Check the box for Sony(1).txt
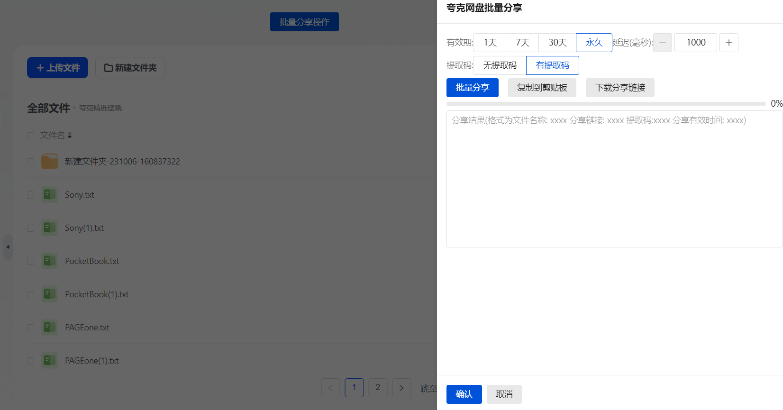 click(31, 228)
